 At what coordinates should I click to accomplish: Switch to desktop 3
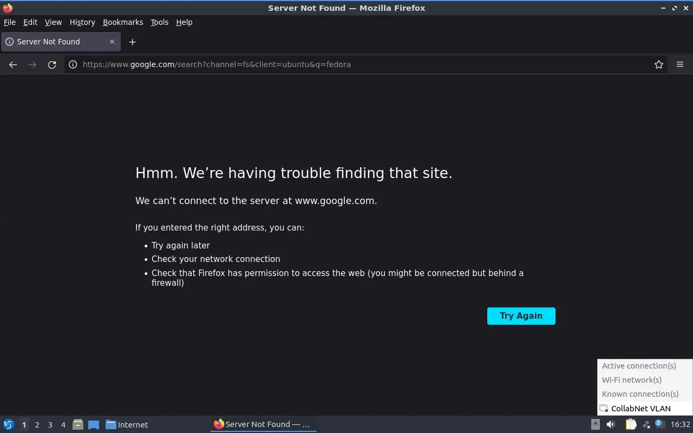50,425
